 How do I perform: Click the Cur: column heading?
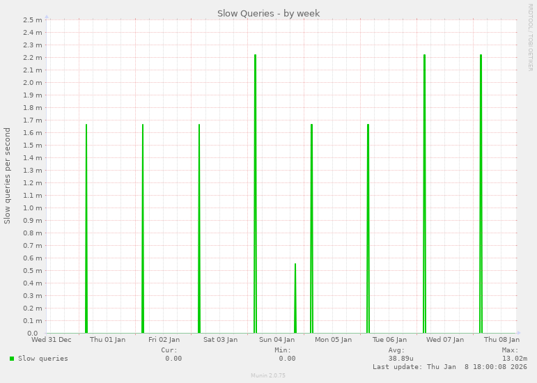click(169, 350)
